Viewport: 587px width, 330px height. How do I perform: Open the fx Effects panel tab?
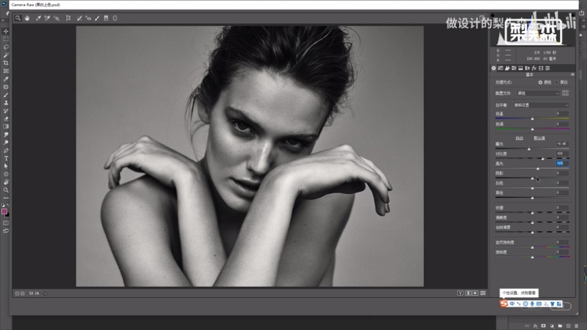pos(534,68)
